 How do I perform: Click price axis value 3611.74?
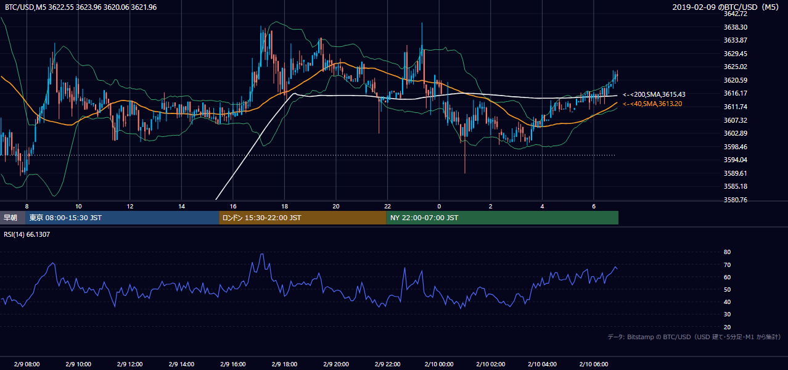[736, 107]
